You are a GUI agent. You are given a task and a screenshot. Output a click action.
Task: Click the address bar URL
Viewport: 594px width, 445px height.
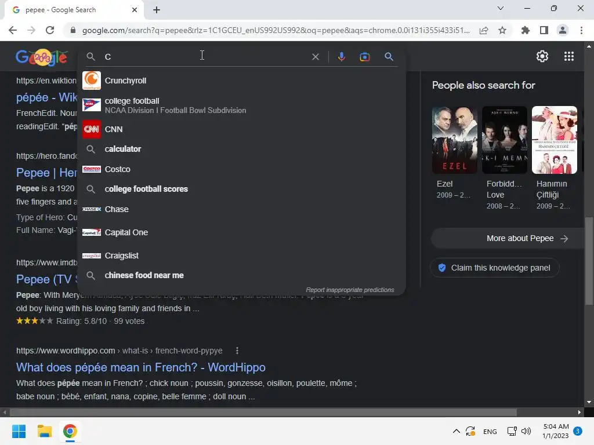point(276,30)
